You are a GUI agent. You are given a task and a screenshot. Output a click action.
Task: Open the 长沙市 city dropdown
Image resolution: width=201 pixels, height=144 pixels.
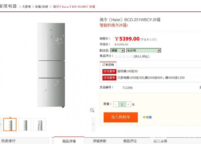(143, 50)
